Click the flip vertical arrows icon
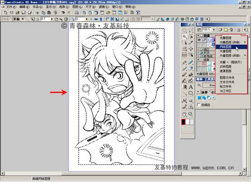The width and height of the screenshot is (251, 182). [x=101, y=19]
